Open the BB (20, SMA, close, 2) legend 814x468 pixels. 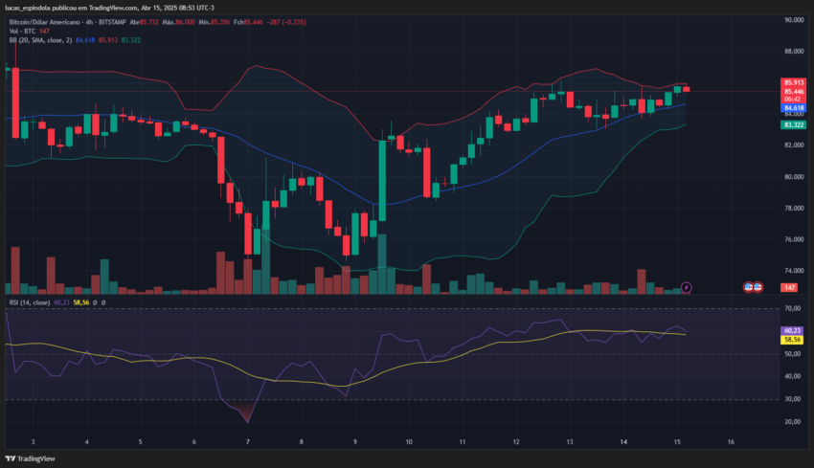pyautogui.click(x=40, y=40)
